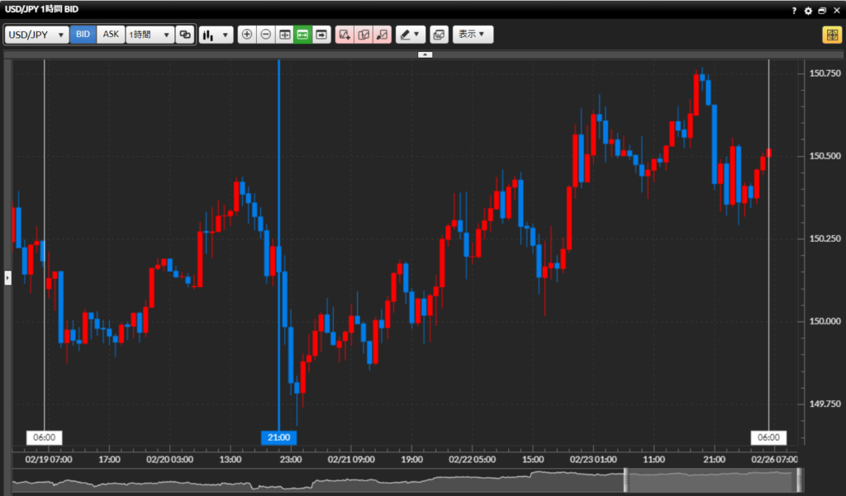Click the question mark help icon
This screenshot has width=846, height=496.
pos(795,11)
